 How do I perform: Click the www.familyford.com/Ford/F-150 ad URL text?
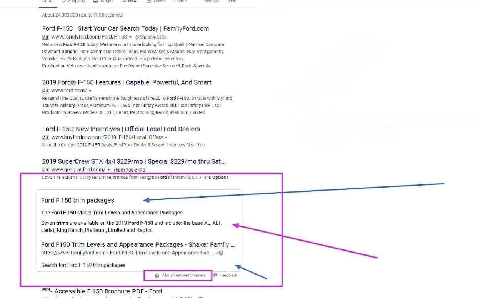(x=89, y=37)
